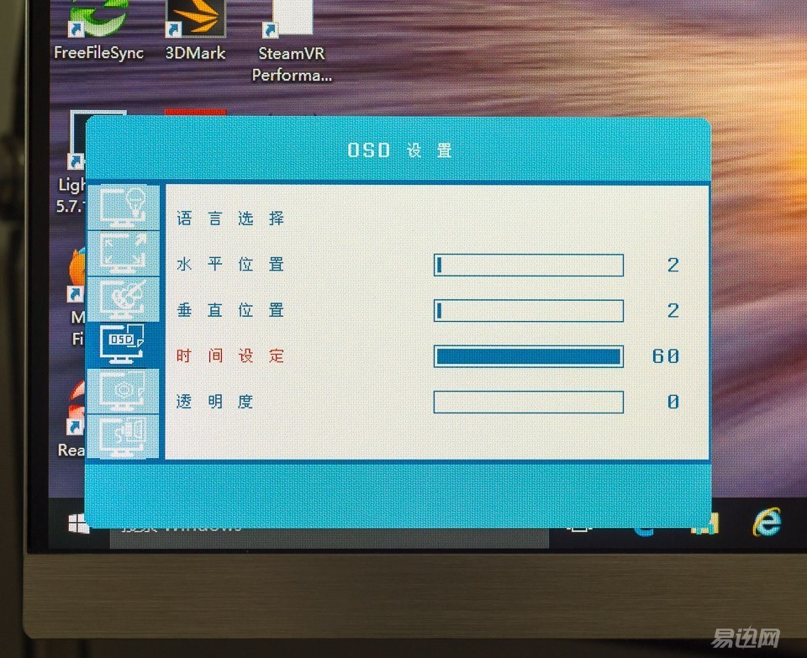Screen dimensions: 807x658
Task: Click the OSD 设置 title text
Action: coord(399,150)
